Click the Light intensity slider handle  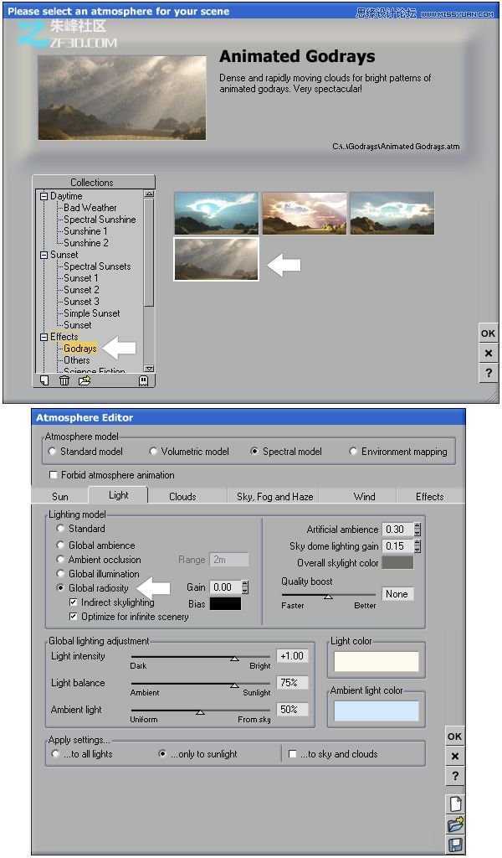point(234,659)
